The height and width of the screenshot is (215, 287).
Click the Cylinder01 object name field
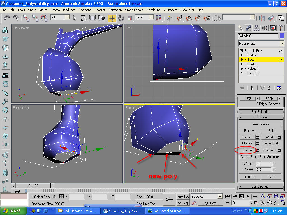(x=258, y=36)
